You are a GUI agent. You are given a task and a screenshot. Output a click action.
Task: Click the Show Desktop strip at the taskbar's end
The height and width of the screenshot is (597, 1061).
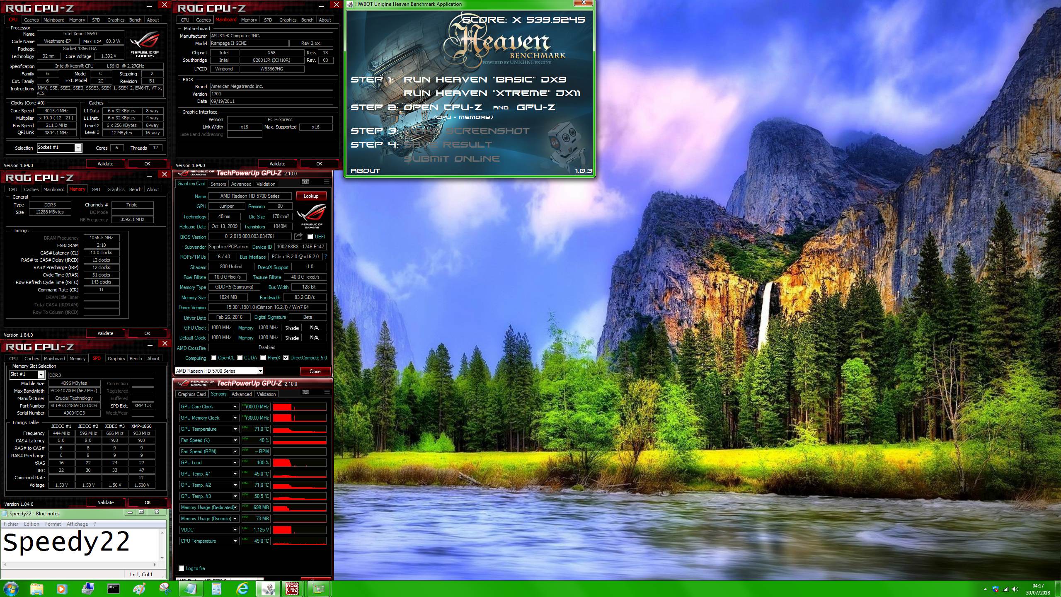(x=1058, y=589)
